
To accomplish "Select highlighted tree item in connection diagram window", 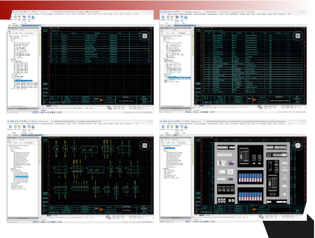I will [x=22, y=177].
